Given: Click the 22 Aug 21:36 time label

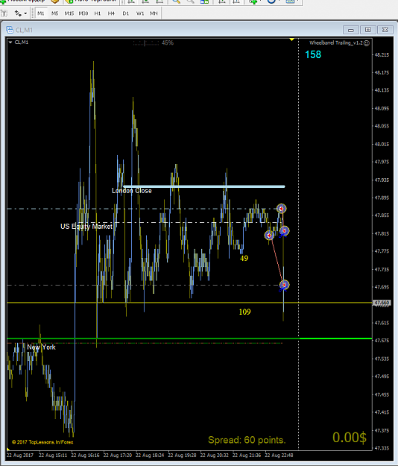Looking at the screenshot, I should point(247,456).
